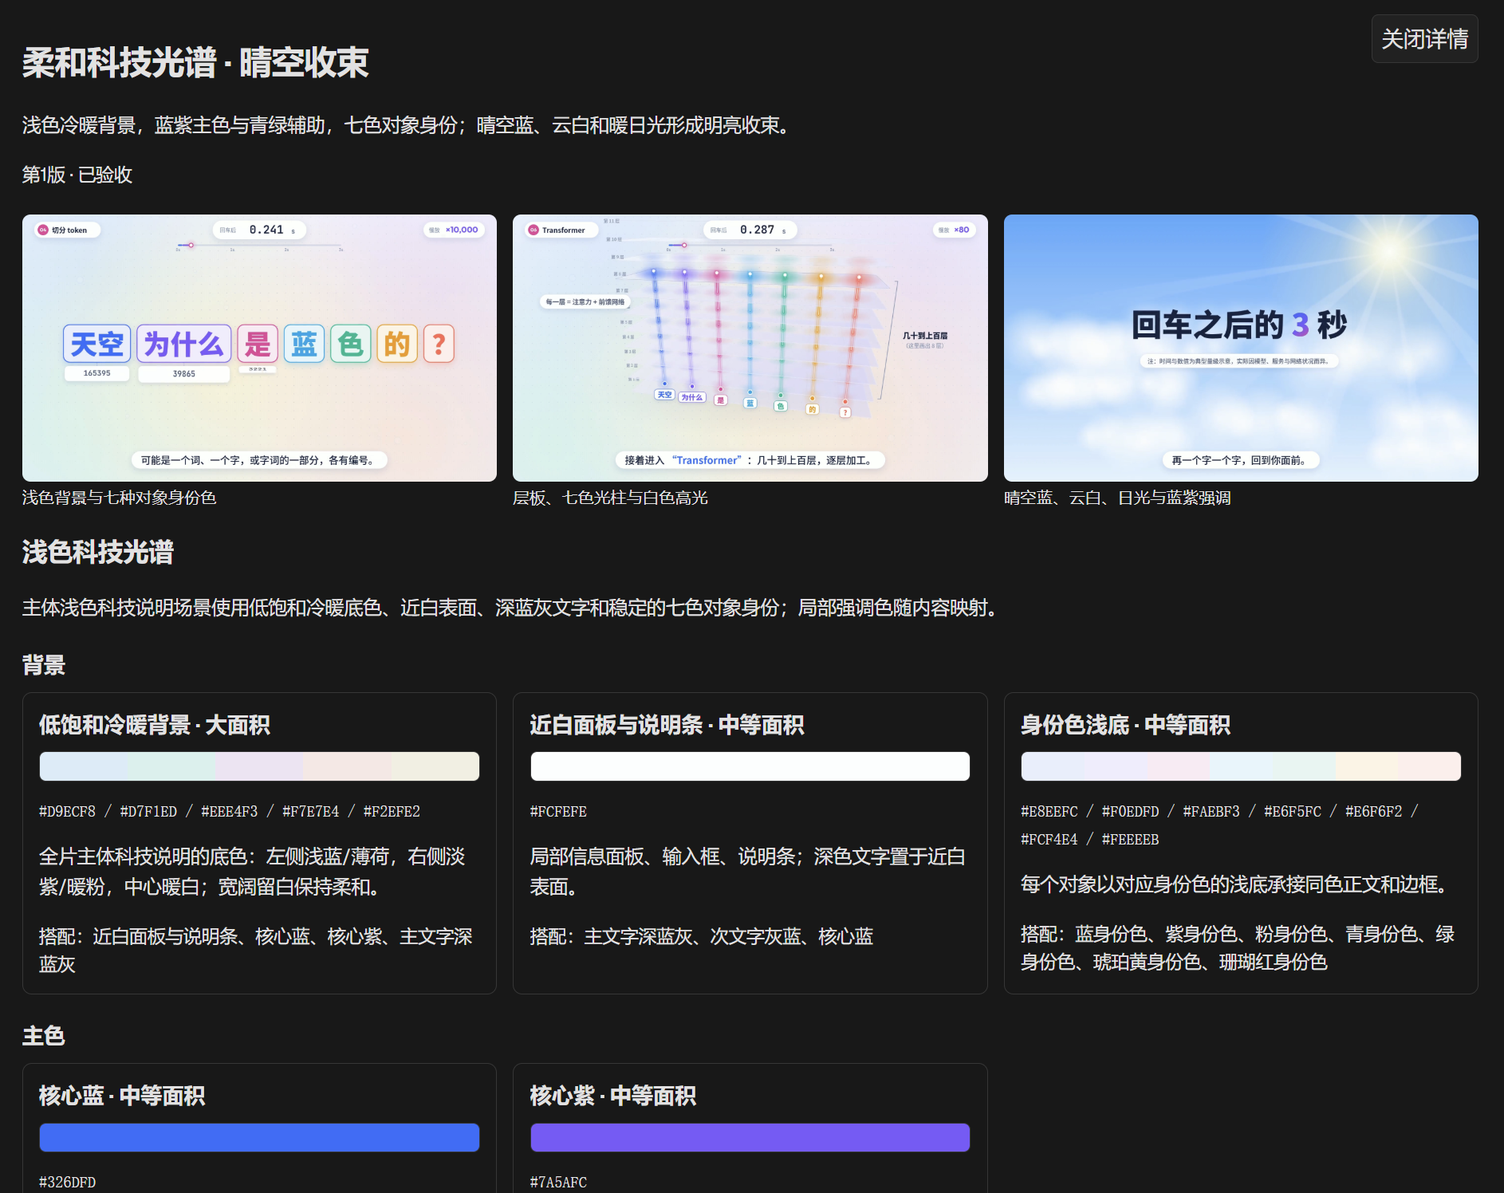
Task: Click the ×80 badge in Transformer thumbnail
Action: [954, 230]
